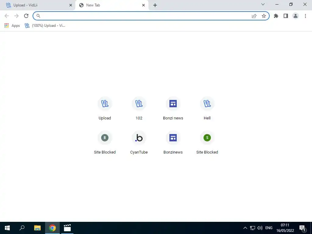Restore down the Chrome window
The width and height of the screenshot is (312, 234).
pos(291,4)
